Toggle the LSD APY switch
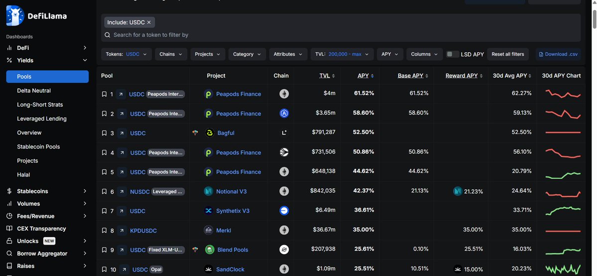 pos(452,54)
